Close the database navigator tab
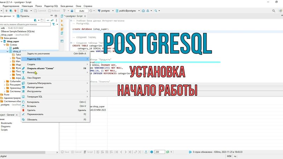283x159 pixels. (x=13, y=16)
